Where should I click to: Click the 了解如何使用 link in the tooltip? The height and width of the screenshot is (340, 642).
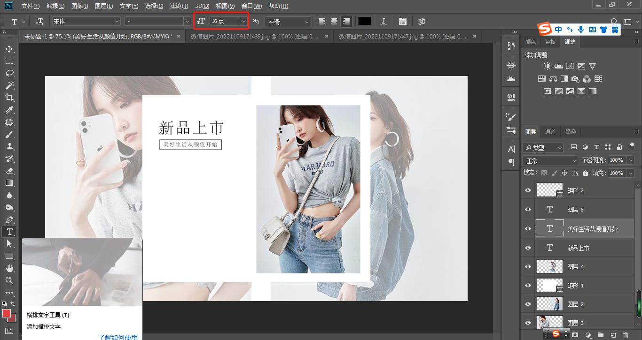coord(117,336)
